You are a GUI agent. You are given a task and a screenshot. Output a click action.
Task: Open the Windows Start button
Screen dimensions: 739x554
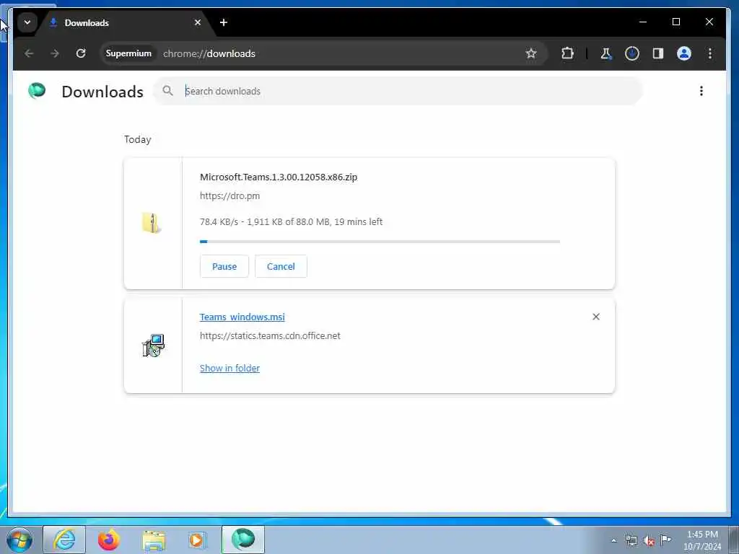19,540
